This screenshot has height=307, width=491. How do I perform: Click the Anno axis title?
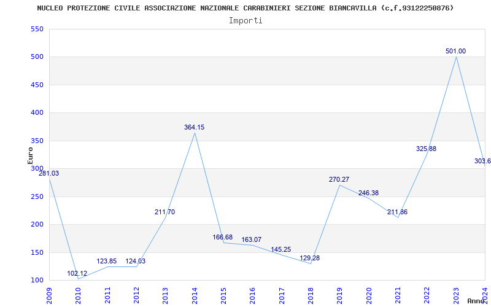tap(476, 301)
